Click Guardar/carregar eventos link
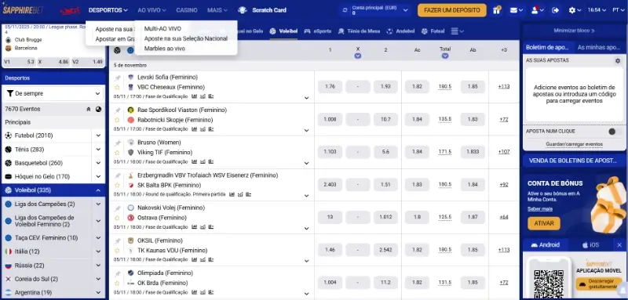The width and height of the screenshot is (628, 300). click(x=574, y=144)
